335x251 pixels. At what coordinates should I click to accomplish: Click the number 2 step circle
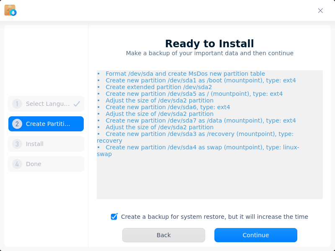[x=17, y=124]
